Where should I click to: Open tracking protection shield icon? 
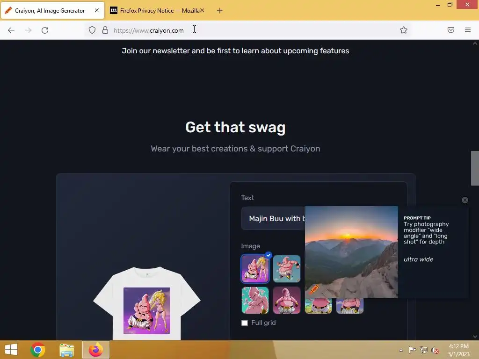pos(92,30)
